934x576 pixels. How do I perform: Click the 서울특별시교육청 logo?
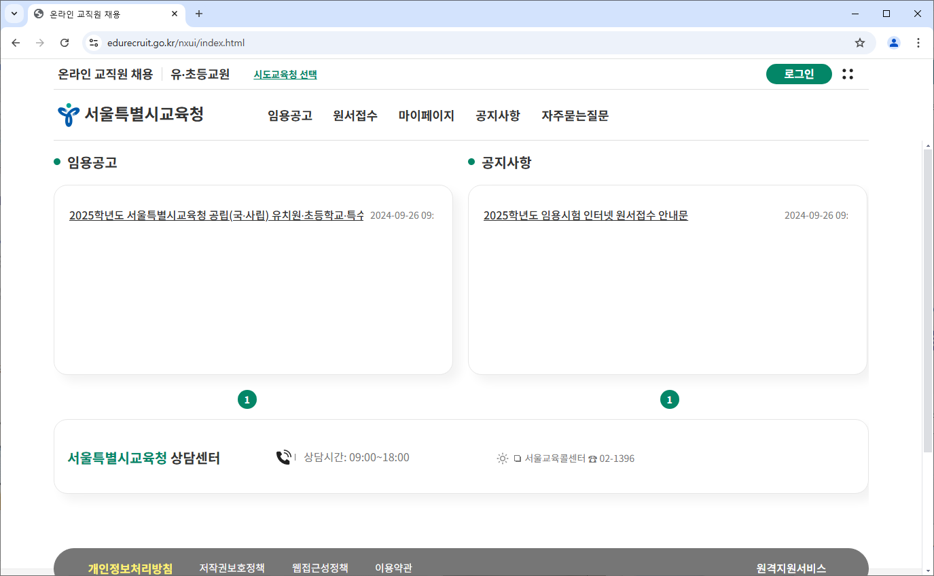click(130, 114)
